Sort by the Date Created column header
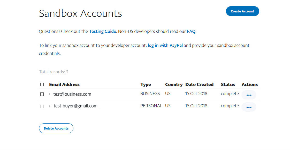 (x=199, y=84)
